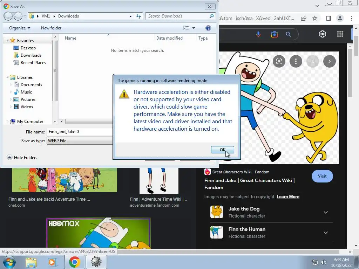Open the Help icon in Save As dialog

(208, 28)
